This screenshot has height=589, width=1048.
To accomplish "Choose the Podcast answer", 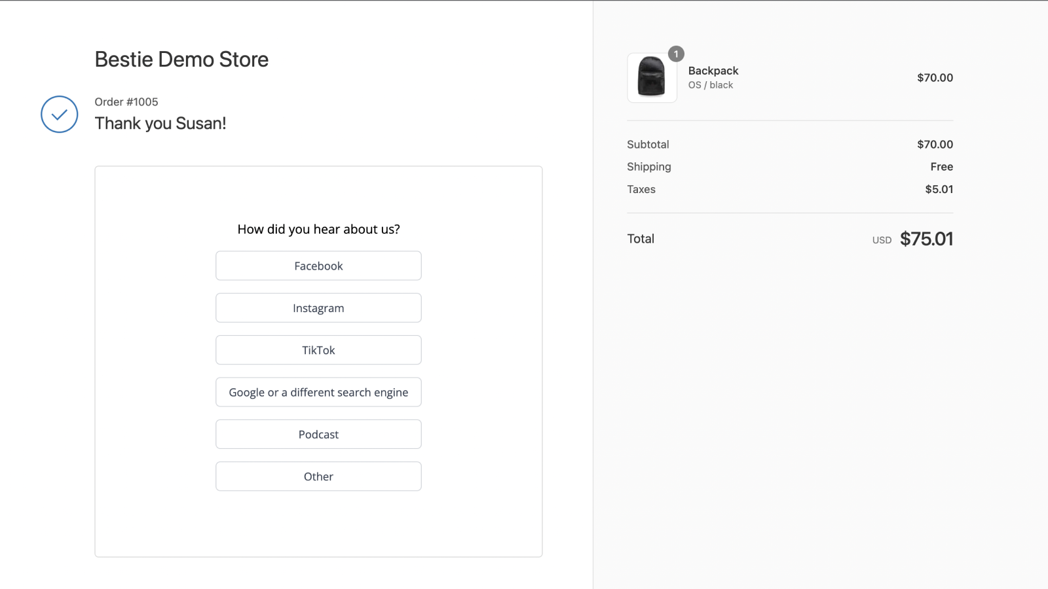I will pyautogui.click(x=318, y=435).
